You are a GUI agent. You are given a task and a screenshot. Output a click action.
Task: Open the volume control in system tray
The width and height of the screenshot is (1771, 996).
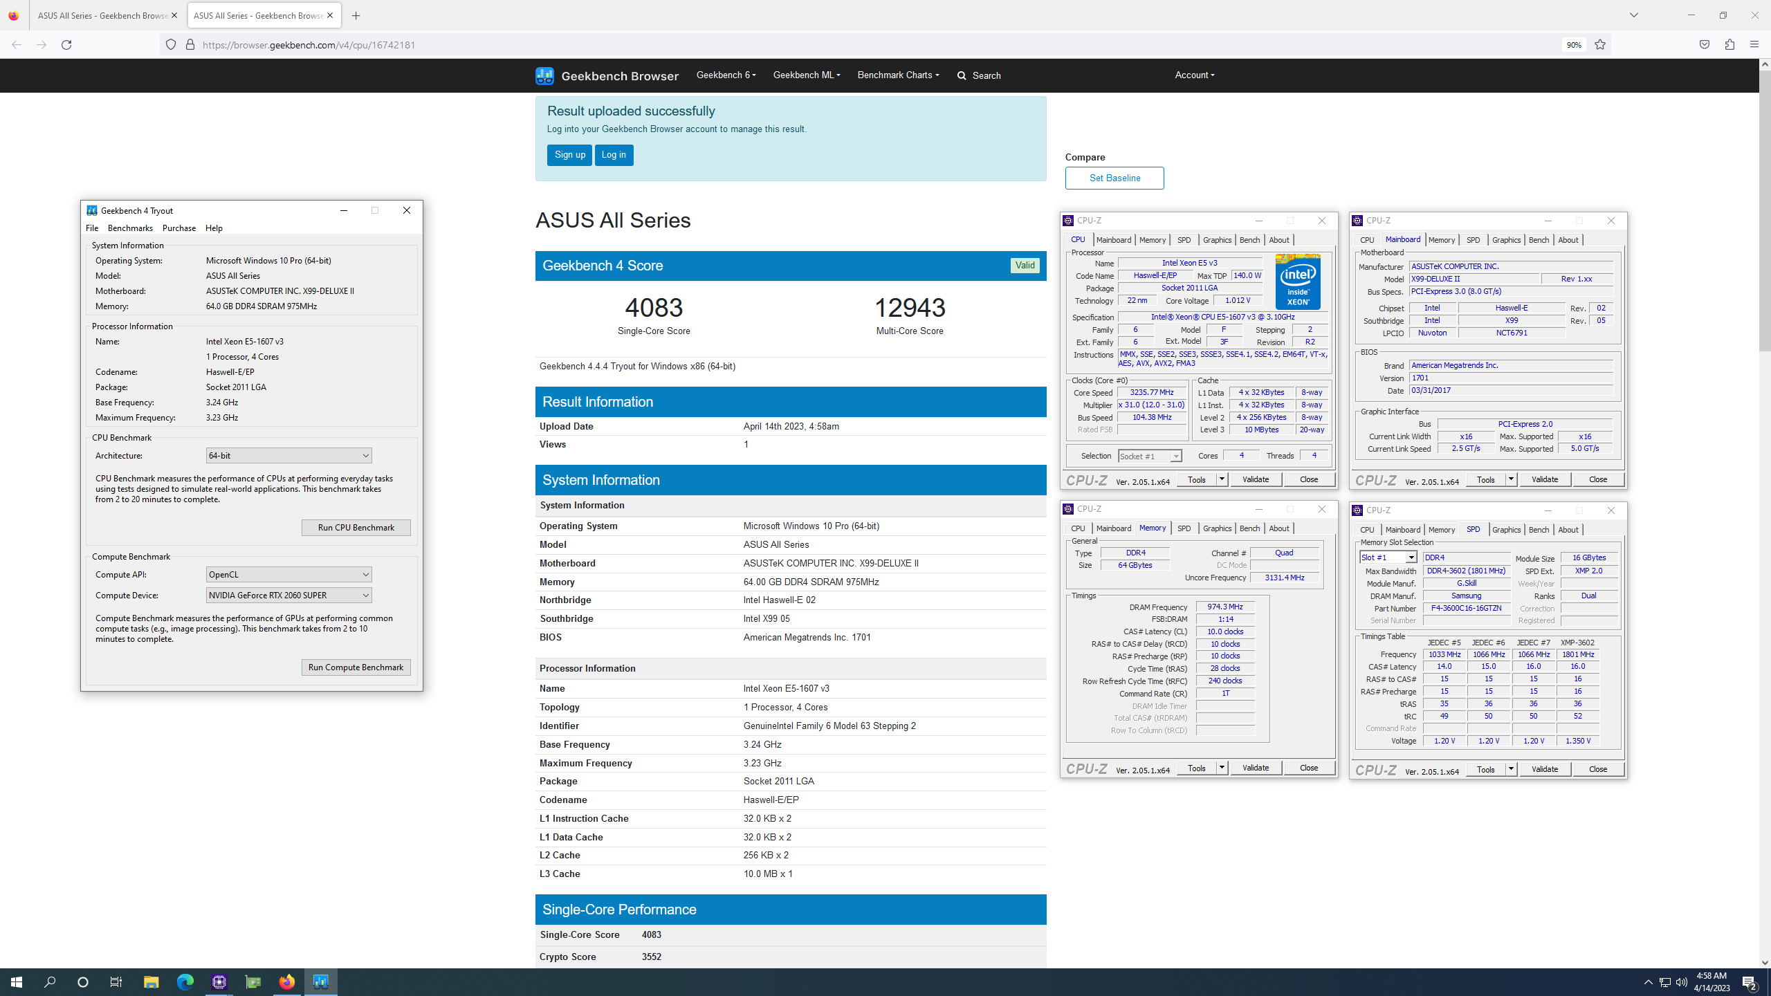(x=1682, y=982)
